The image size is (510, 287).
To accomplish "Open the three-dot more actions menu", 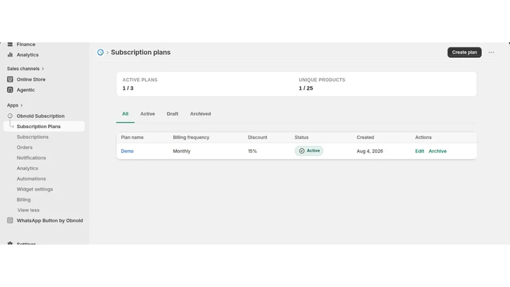I will pos(491,52).
